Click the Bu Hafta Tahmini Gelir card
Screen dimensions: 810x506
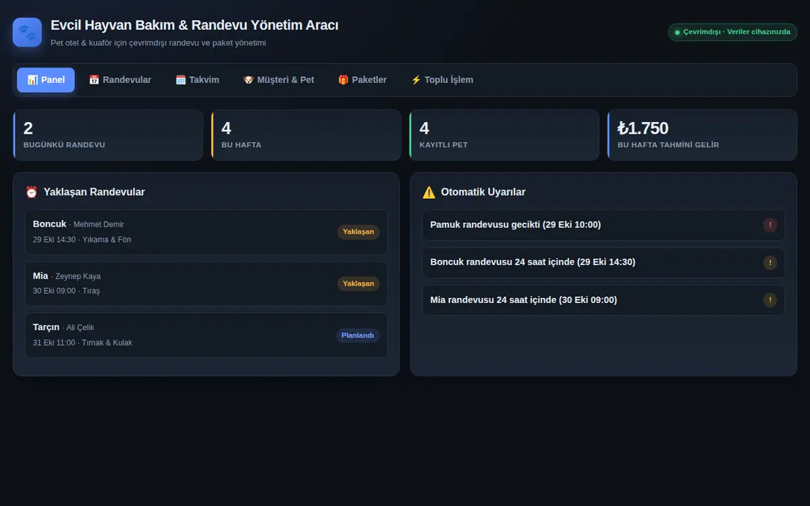tap(702, 135)
